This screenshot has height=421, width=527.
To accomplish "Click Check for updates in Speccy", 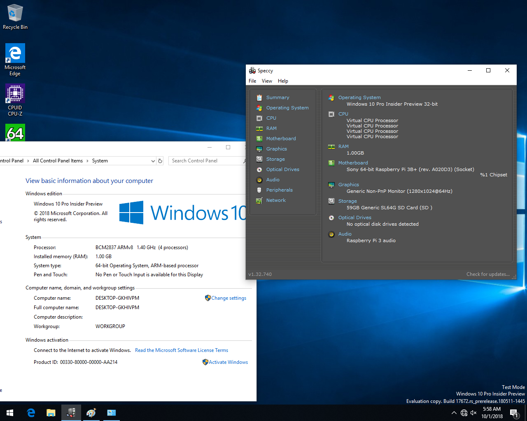I will click(x=488, y=274).
